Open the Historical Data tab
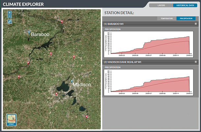Image resolution: width=201 pixels, height=132 pixels. coord(185,5)
